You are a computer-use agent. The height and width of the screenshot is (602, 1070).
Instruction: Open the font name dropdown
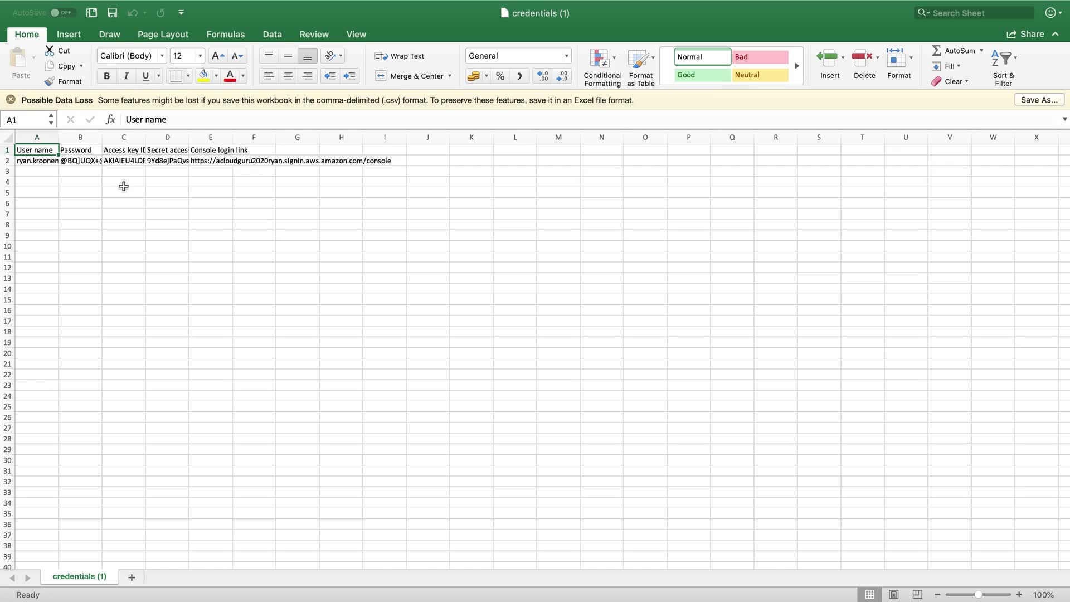tap(162, 56)
